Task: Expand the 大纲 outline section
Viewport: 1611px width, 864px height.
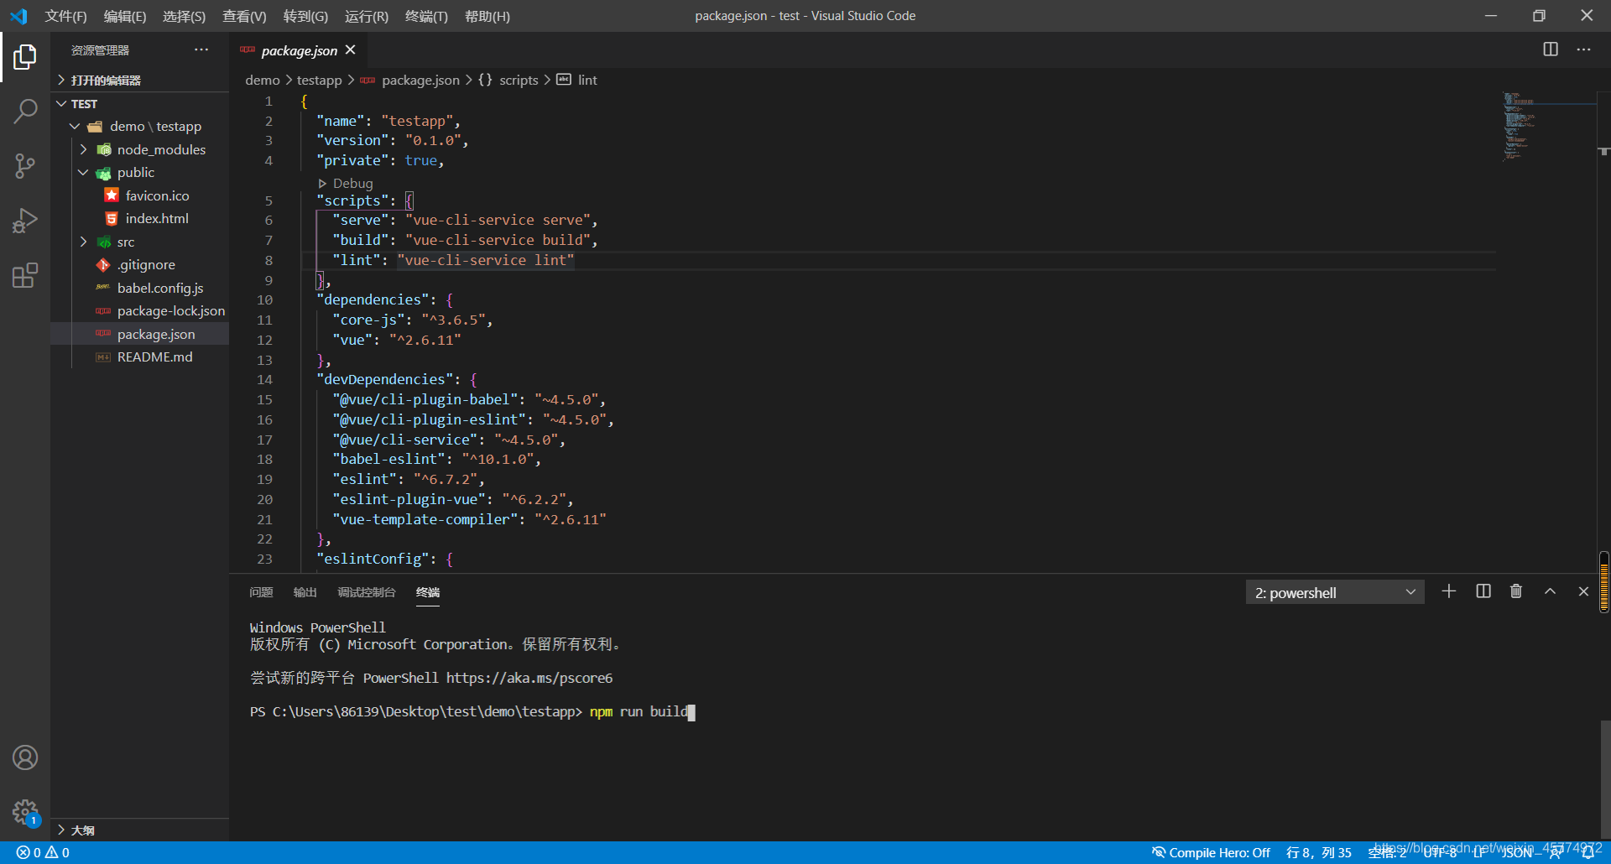Action: click(x=139, y=830)
